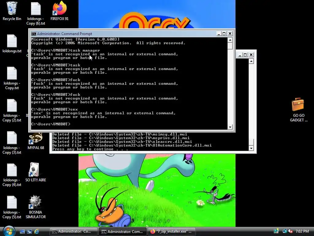
Task: Switch to first Administrator: Co... taskbar button
Action: click(x=73, y=231)
